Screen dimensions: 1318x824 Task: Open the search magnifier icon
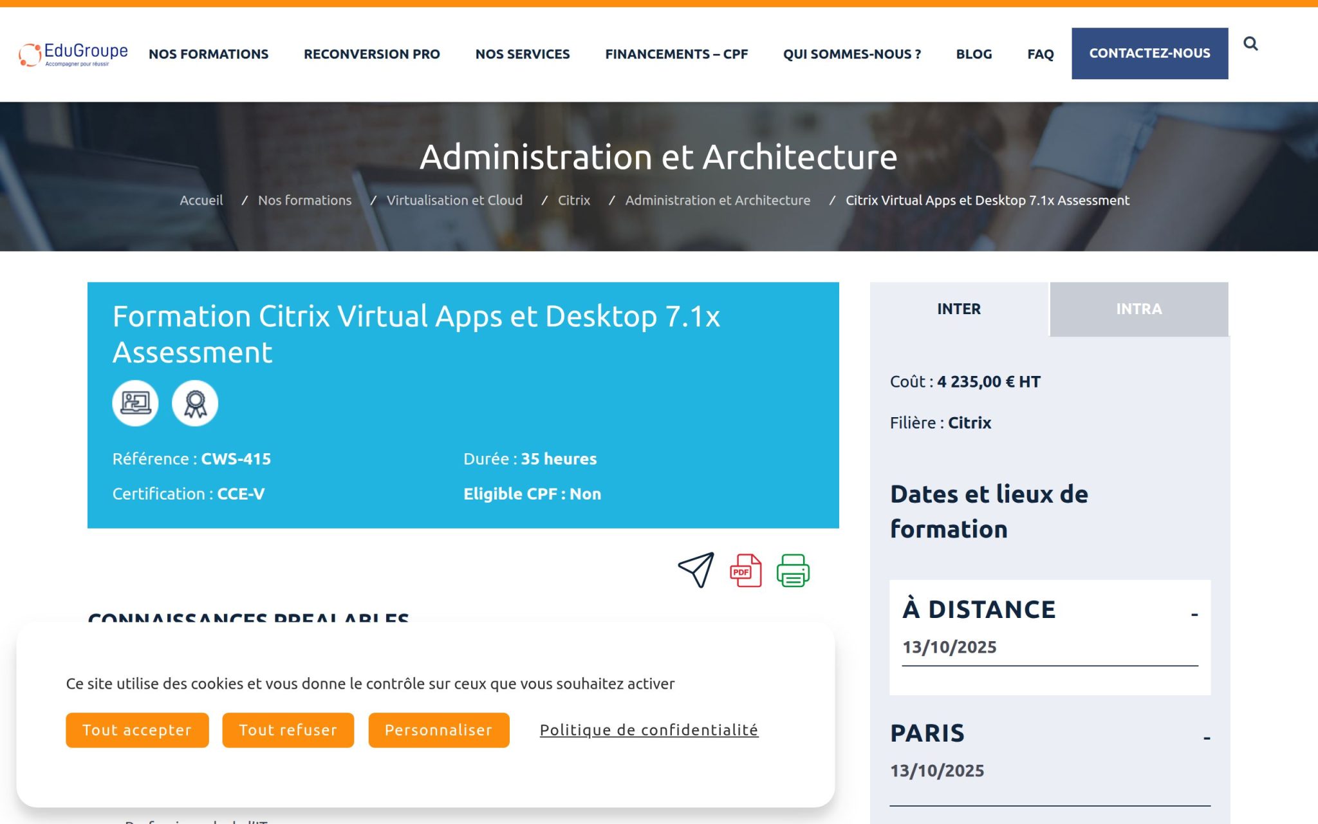point(1250,44)
